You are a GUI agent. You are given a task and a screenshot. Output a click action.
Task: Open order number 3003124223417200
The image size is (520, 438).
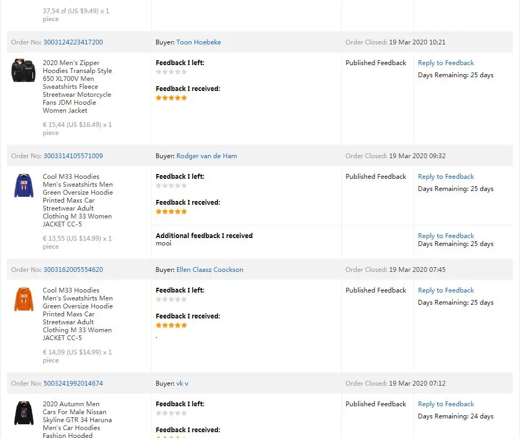point(73,42)
